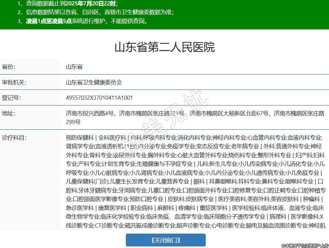
Task: Select the 重症医学科 department entry
Action: click(x=214, y=208)
